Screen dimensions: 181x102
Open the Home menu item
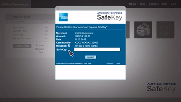(x=132, y=4)
